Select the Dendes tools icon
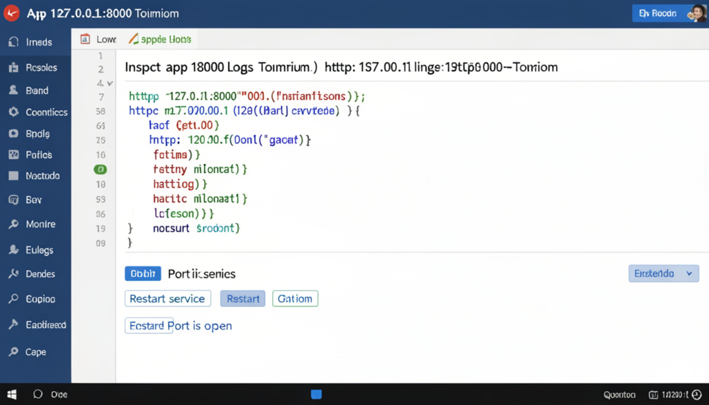The image size is (709, 405). click(13, 274)
